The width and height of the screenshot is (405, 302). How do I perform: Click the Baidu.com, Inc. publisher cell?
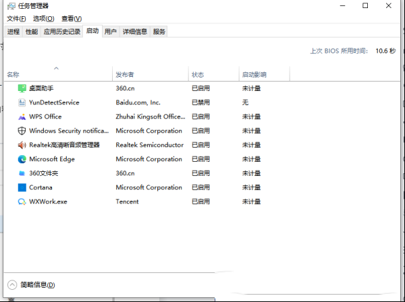pos(138,102)
